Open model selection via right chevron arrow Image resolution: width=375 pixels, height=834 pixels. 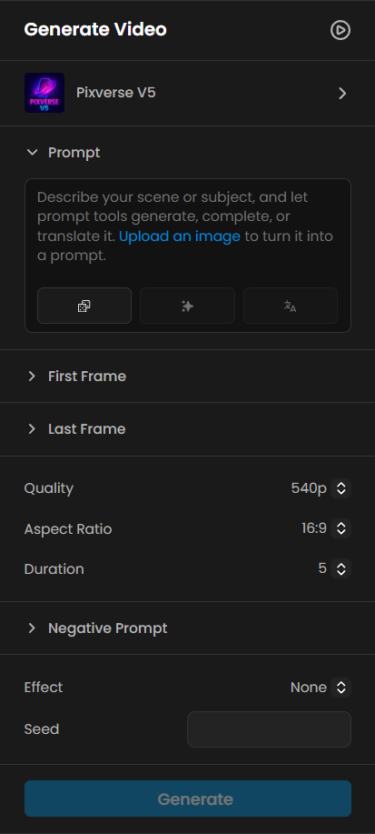coord(342,94)
